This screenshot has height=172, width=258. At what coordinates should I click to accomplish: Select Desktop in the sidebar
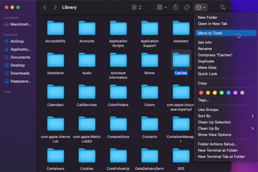pyautogui.click(x=15, y=65)
